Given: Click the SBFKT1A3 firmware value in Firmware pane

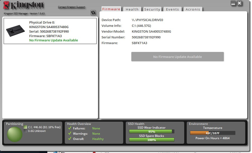Looking at the screenshot, I should (139, 43).
